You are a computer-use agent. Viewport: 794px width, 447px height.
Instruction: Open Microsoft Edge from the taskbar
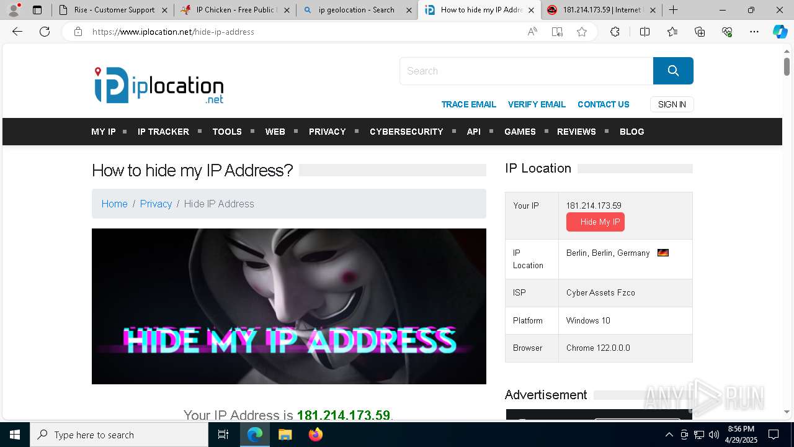pos(255,435)
